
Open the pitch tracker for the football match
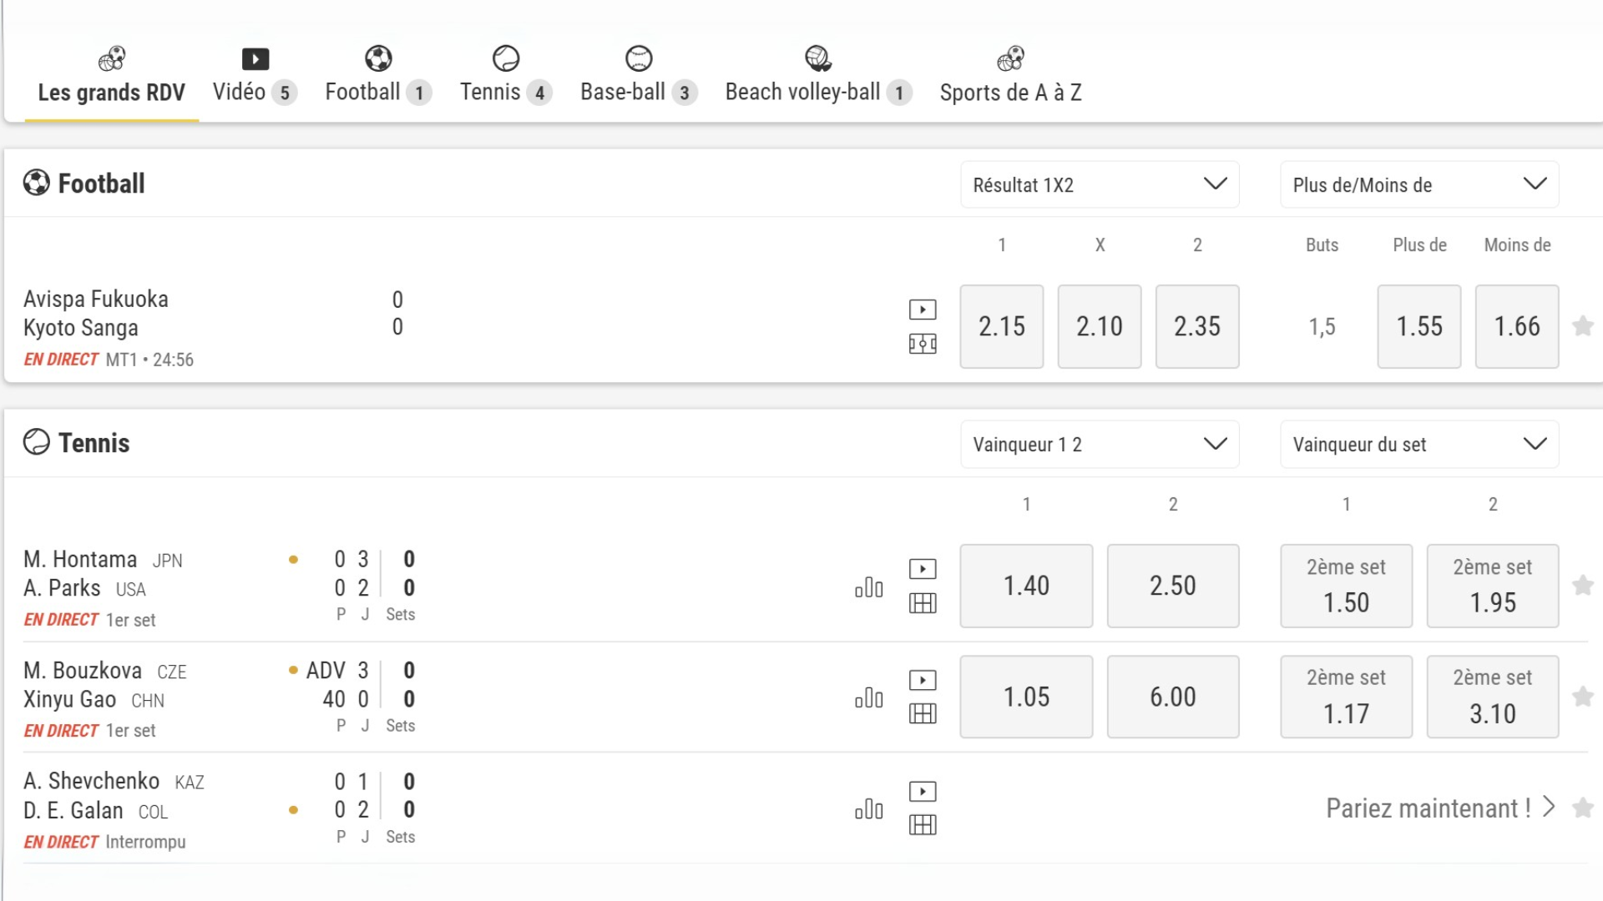[x=923, y=344]
